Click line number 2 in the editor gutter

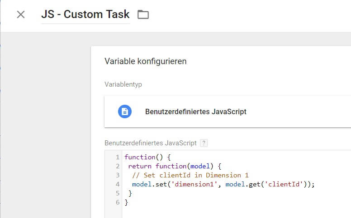(118, 167)
